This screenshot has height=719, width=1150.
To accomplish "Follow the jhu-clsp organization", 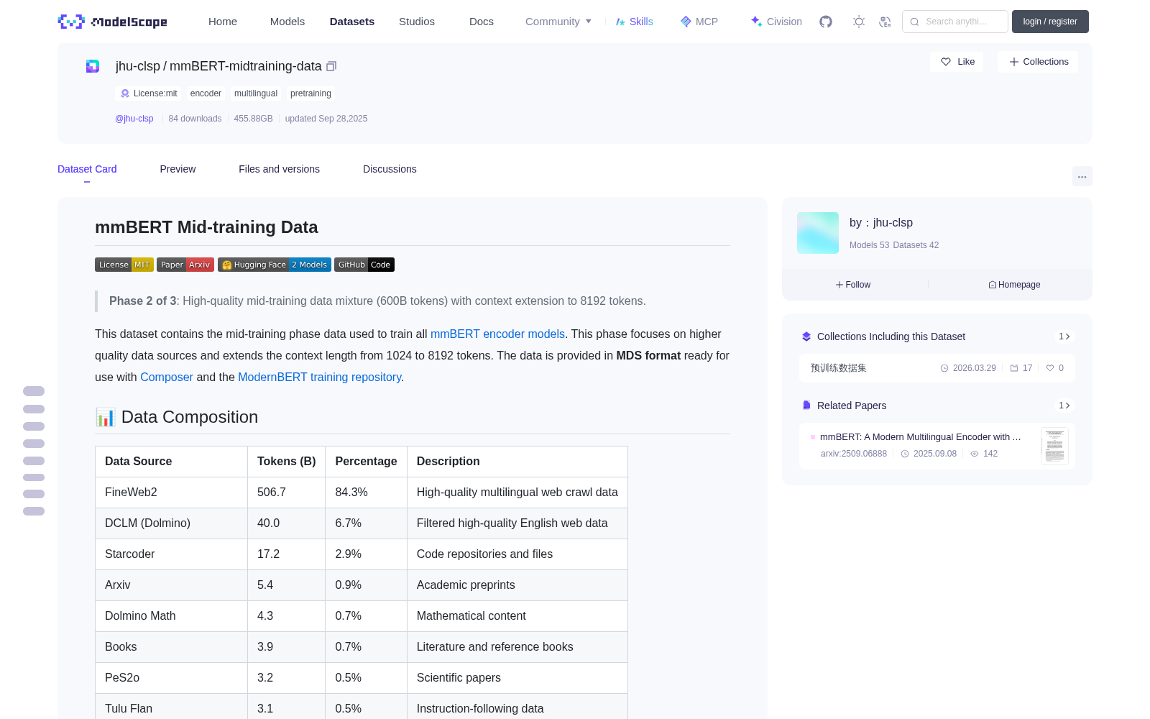I will click(853, 285).
